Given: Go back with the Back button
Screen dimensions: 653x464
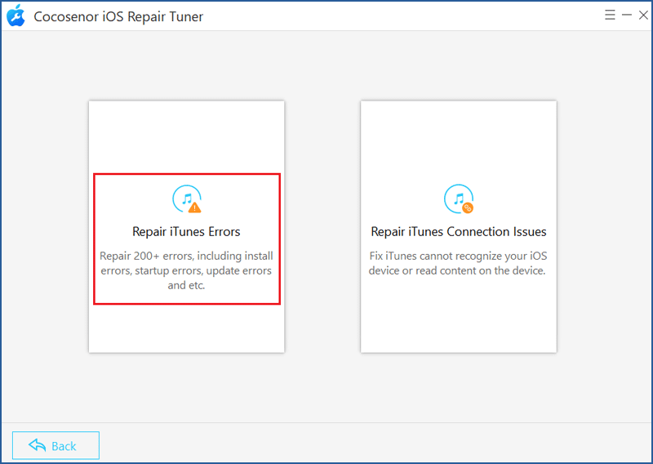Looking at the screenshot, I should pos(56,446).
